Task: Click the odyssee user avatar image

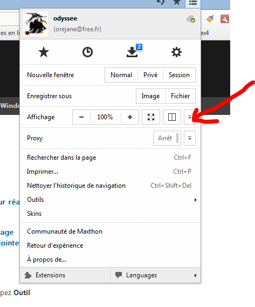Action: (36, 24)
